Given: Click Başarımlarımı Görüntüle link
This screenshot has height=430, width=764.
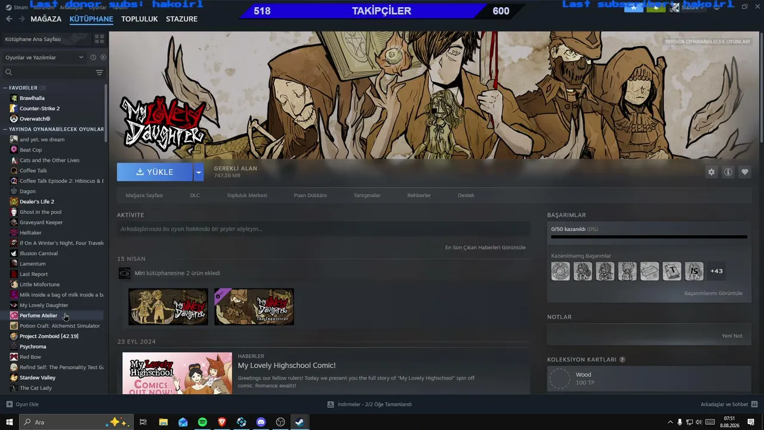Looking at the screenshot, I should click(x=713, y=293).
